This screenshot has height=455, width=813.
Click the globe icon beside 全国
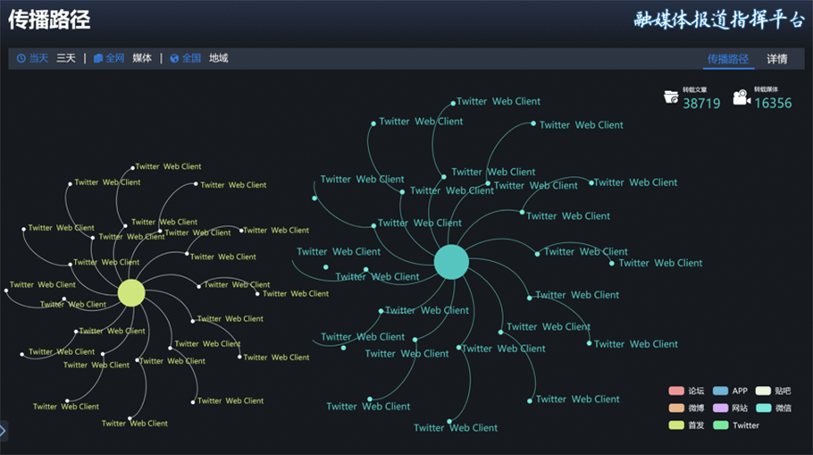(174, 59)
